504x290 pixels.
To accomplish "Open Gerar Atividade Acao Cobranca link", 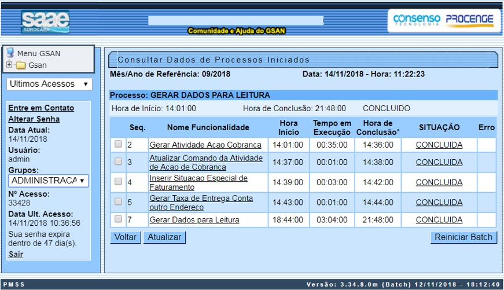I will tap(205, 145).
